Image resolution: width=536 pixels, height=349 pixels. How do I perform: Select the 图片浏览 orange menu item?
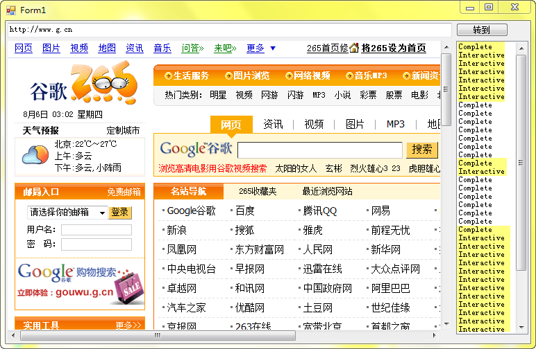tap(247, 75)
